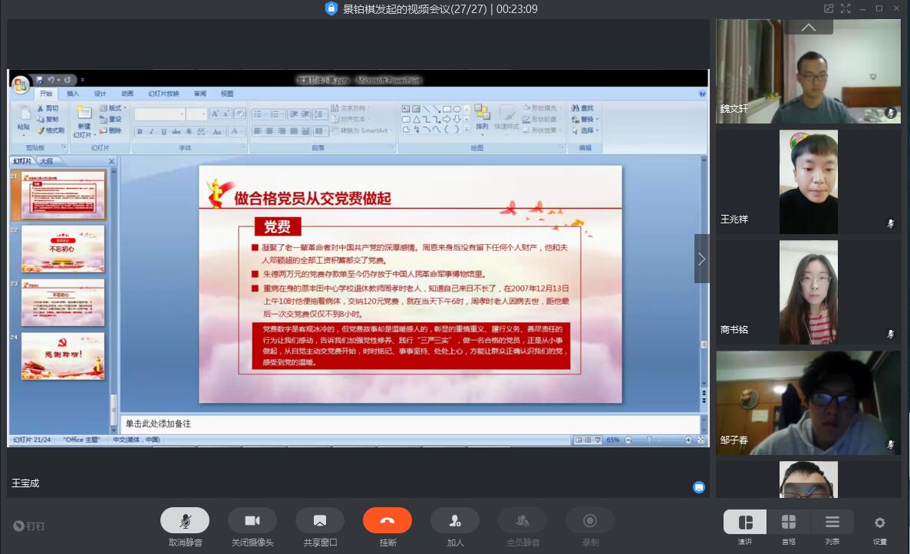Select the 邹子春 participant video tile
This screenshot has width=910, height=554.
point(808,403)
